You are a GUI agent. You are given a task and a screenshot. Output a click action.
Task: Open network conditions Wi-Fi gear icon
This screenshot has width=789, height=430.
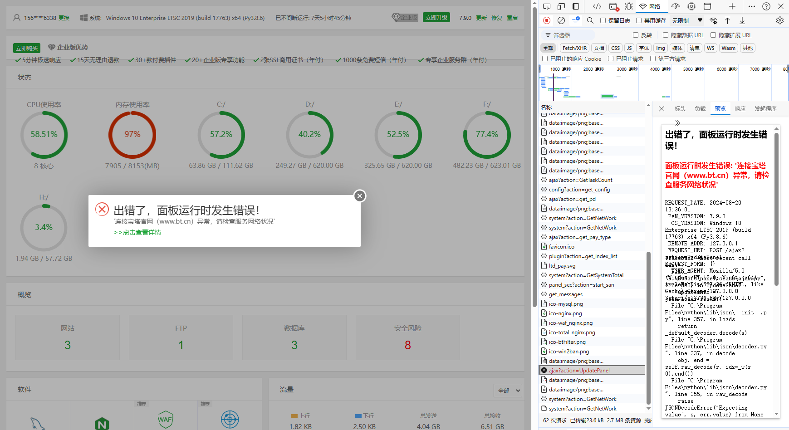click(x=714, y=20)
